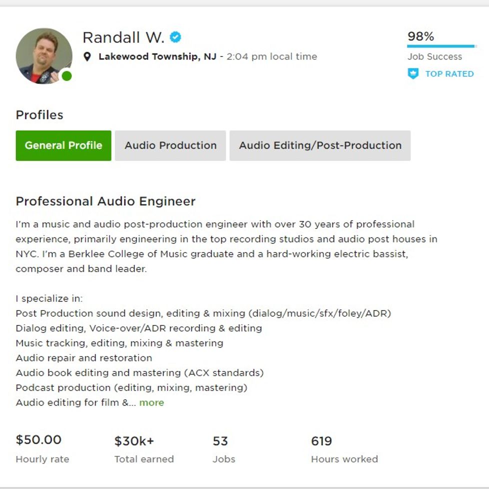Click the Job Success progress bar
The height and width of the screenshot is (489, 489).
(441, 46)
